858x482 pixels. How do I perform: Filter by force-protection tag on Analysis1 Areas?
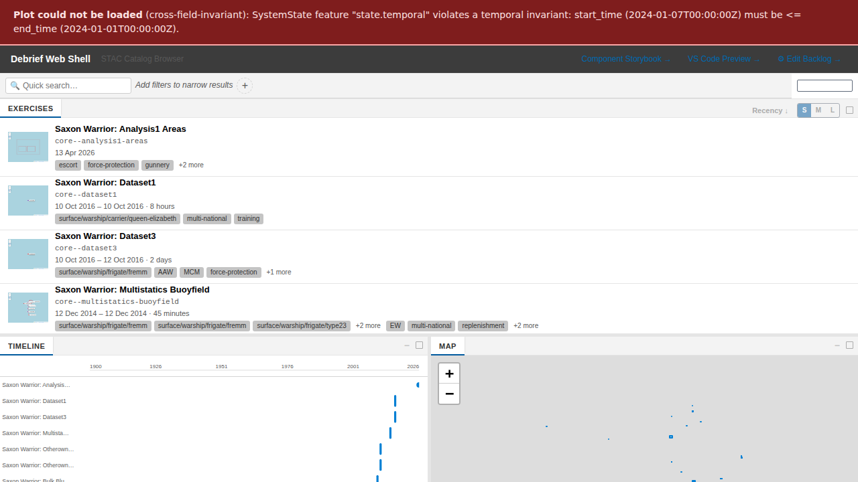(x=111, y=165)
